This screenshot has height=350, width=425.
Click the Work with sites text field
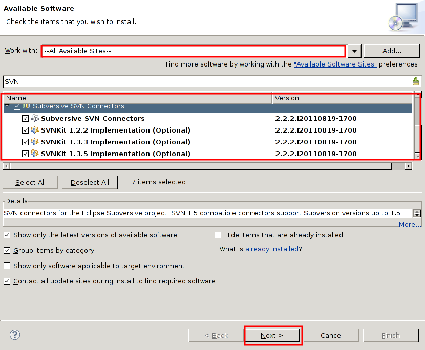194,51
